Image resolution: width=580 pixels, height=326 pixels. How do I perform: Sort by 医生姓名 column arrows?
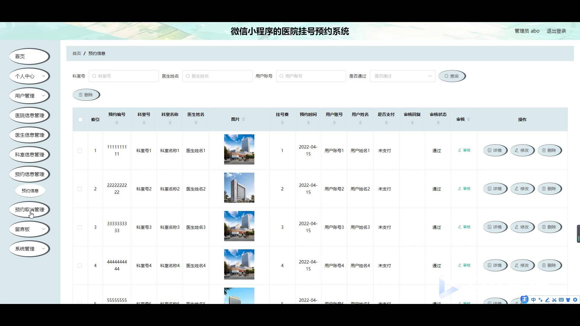(x=196, y=123)
